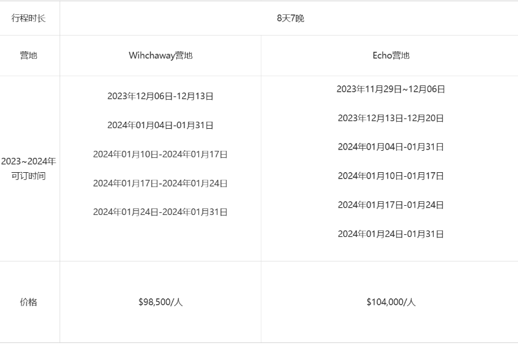The image size is (518, 345).
Task: Select Echo date 2024年01月04日-01月31日
Action: 391,147
